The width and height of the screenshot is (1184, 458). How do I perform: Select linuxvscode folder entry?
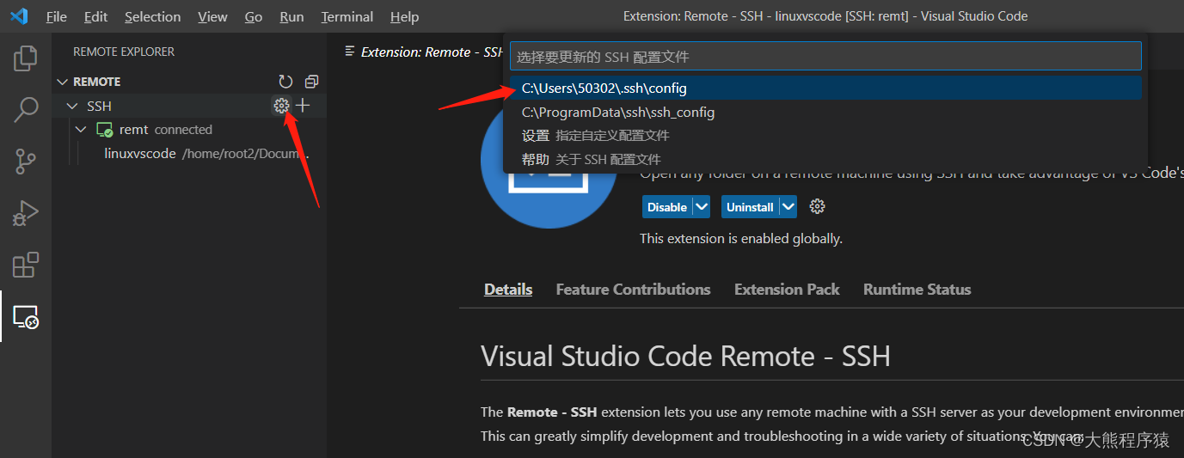click(x=188, y=154)
